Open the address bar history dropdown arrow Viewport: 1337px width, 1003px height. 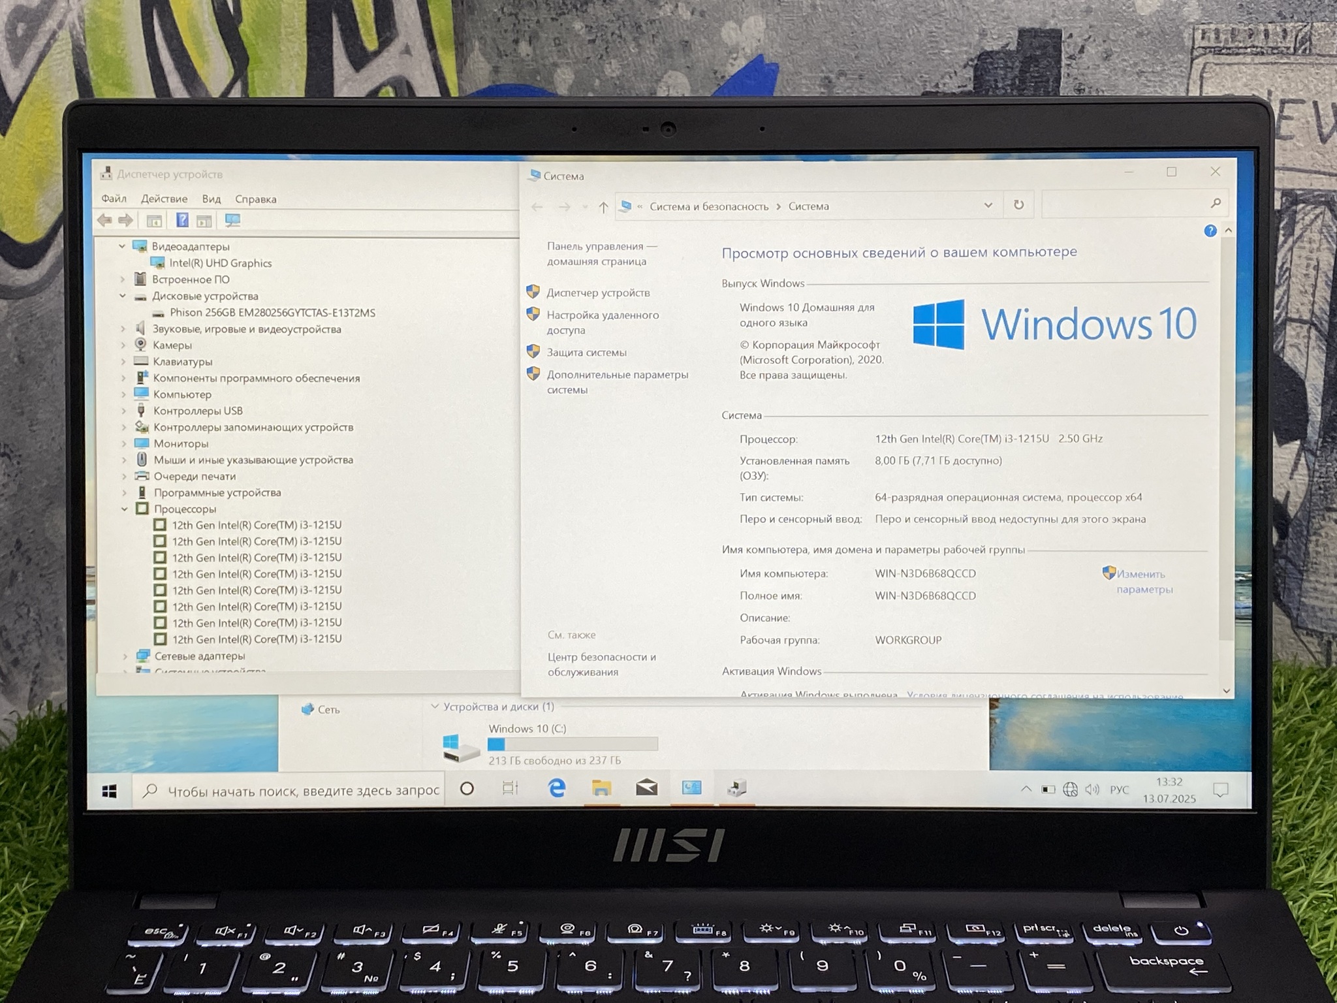click(x=988, y=205)
